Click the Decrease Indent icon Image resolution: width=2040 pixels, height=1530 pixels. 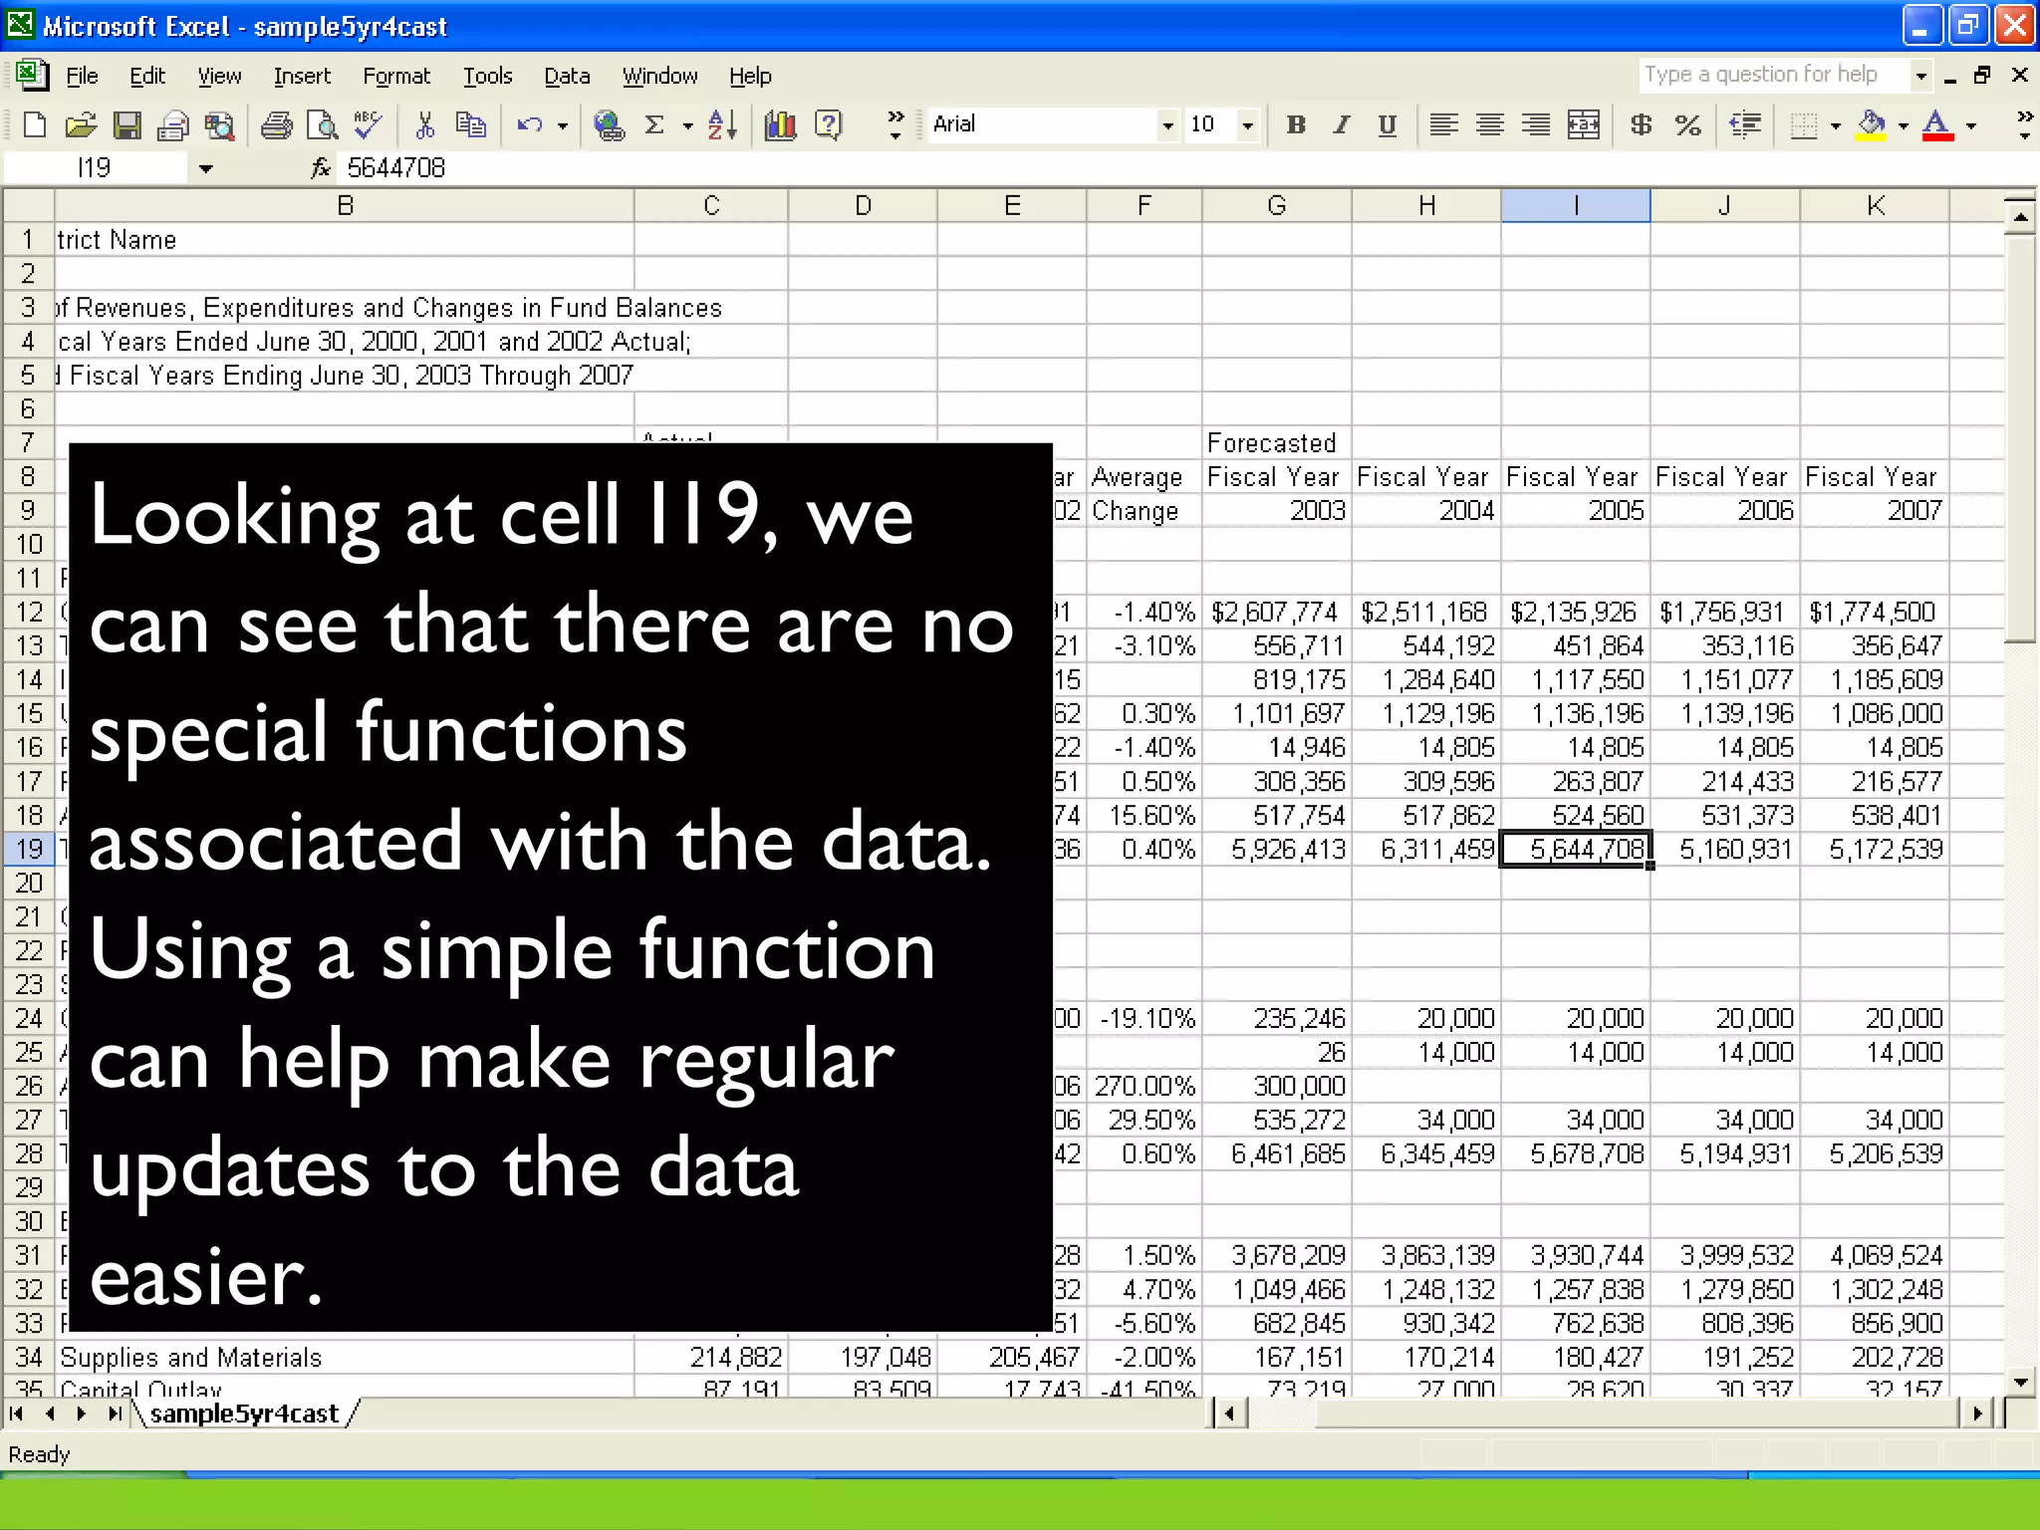[1745, 125]
